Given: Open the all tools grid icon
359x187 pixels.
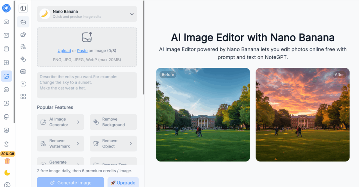Looking at the screenshot, I should click(23, 96).
